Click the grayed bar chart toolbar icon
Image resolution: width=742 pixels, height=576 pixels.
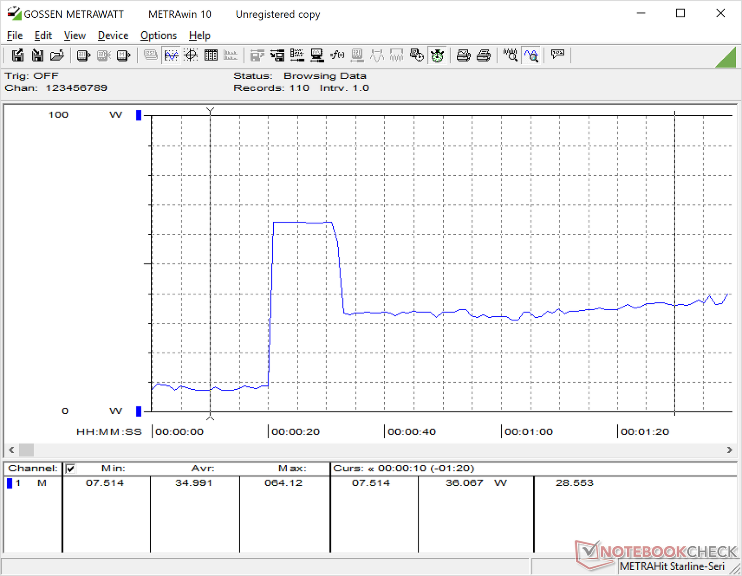point(231,56)
